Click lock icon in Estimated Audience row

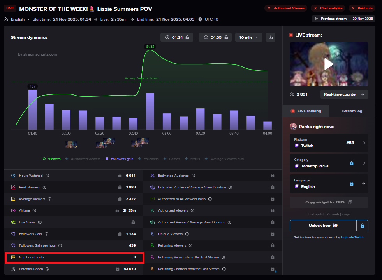pos(273,176)
